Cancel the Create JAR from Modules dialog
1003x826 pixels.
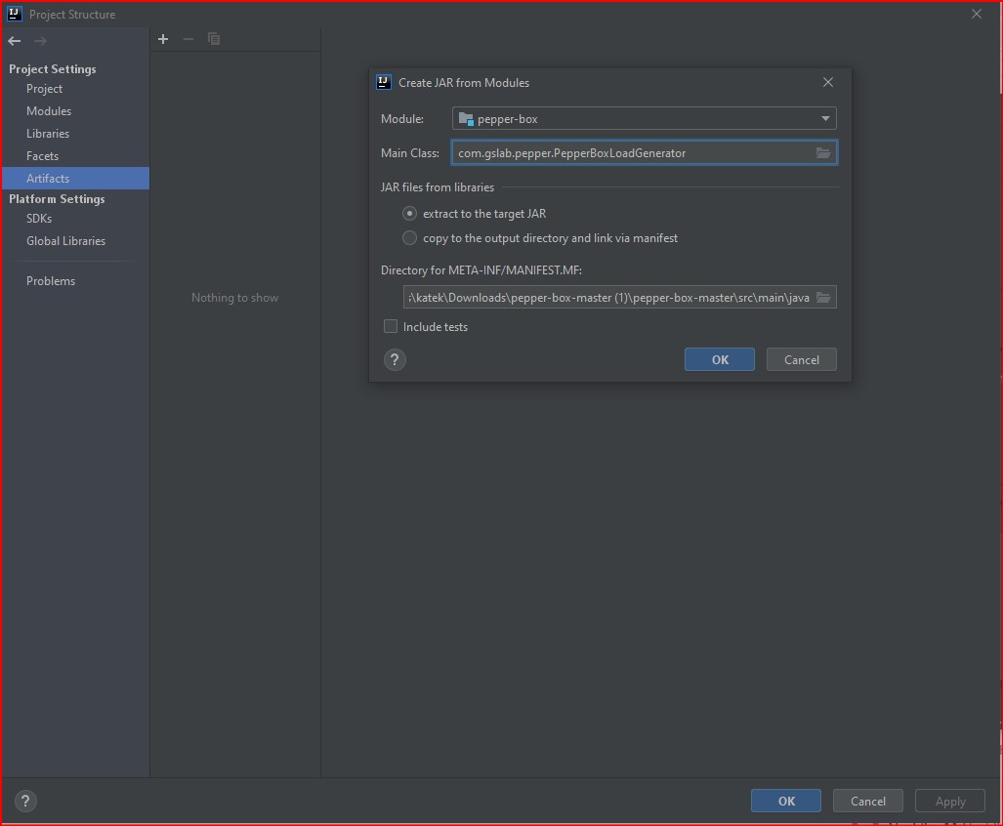pyautogui.click(x=801, y=358)
